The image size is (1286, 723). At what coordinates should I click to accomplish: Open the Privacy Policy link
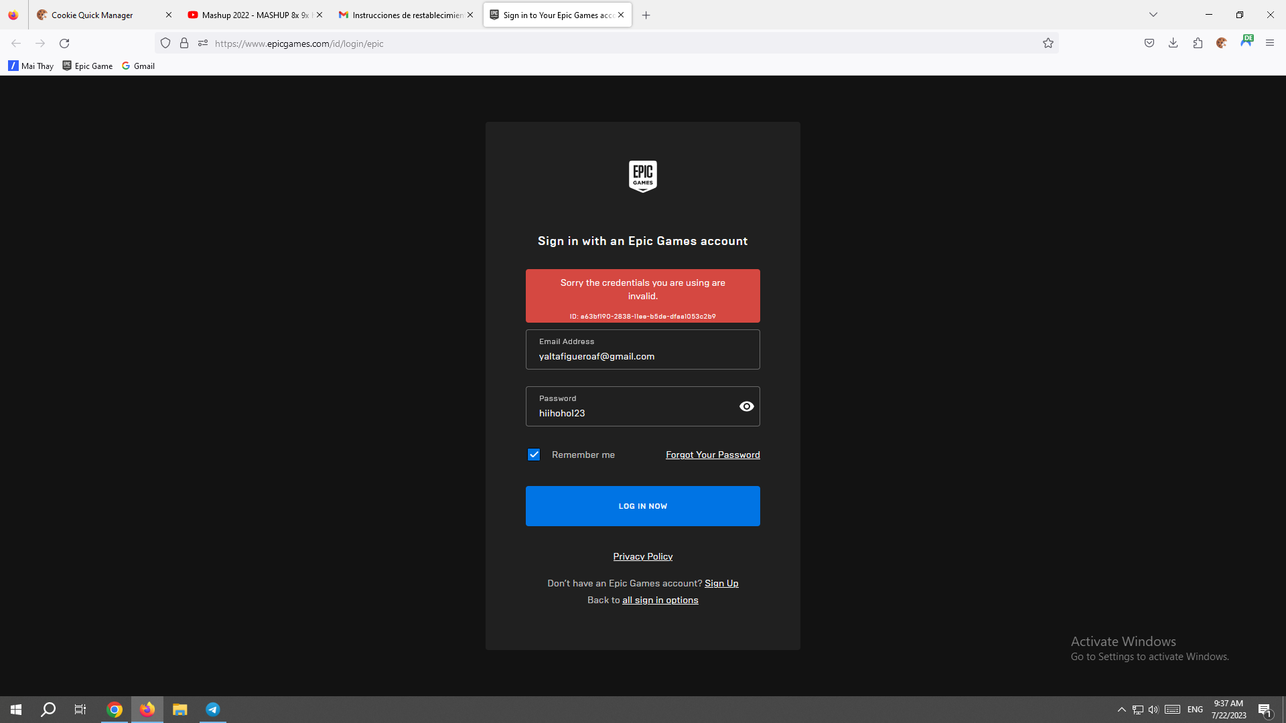tap(643, 556)
